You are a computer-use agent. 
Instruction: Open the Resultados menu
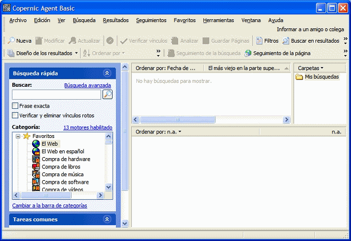[115, 20]
